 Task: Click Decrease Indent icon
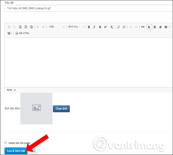click(131, 27)
